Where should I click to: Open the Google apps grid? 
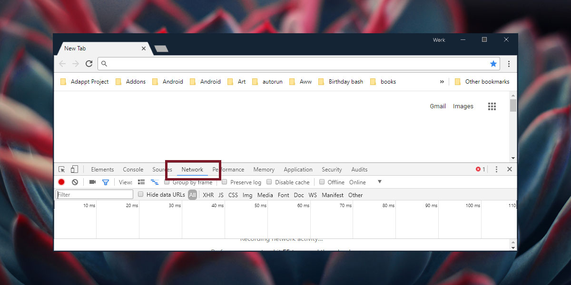click(x=492, y=106)
